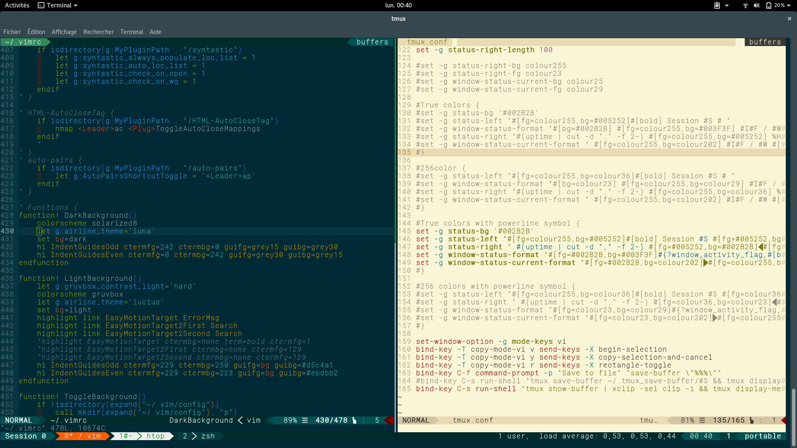Expand the Terminal application menu arrow
Viewport: 797px width, 448px height.
tap(76, 5)
